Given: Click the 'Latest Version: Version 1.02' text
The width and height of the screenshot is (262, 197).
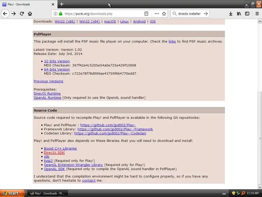Looking at the screenshot, I should coord(58,50).
